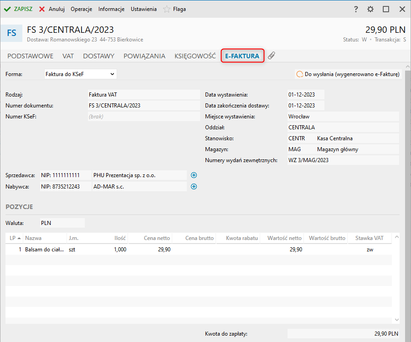Switch to the POWIĄZANIA tab
Viewport: 411px width, 342px height.
pos(144,56)
